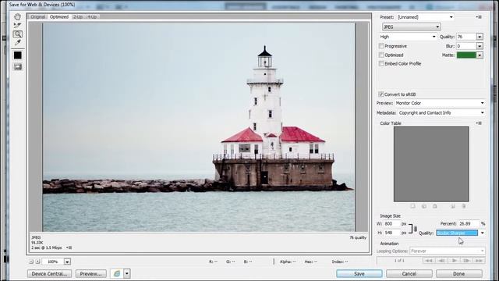
Task: Enable the Progressive checkbox
Action: (381, 46)
